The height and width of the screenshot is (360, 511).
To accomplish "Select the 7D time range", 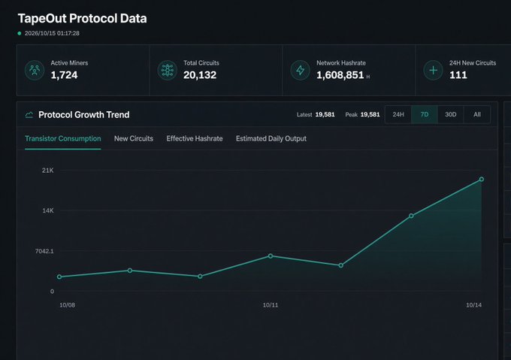I will tap(425, 114).
